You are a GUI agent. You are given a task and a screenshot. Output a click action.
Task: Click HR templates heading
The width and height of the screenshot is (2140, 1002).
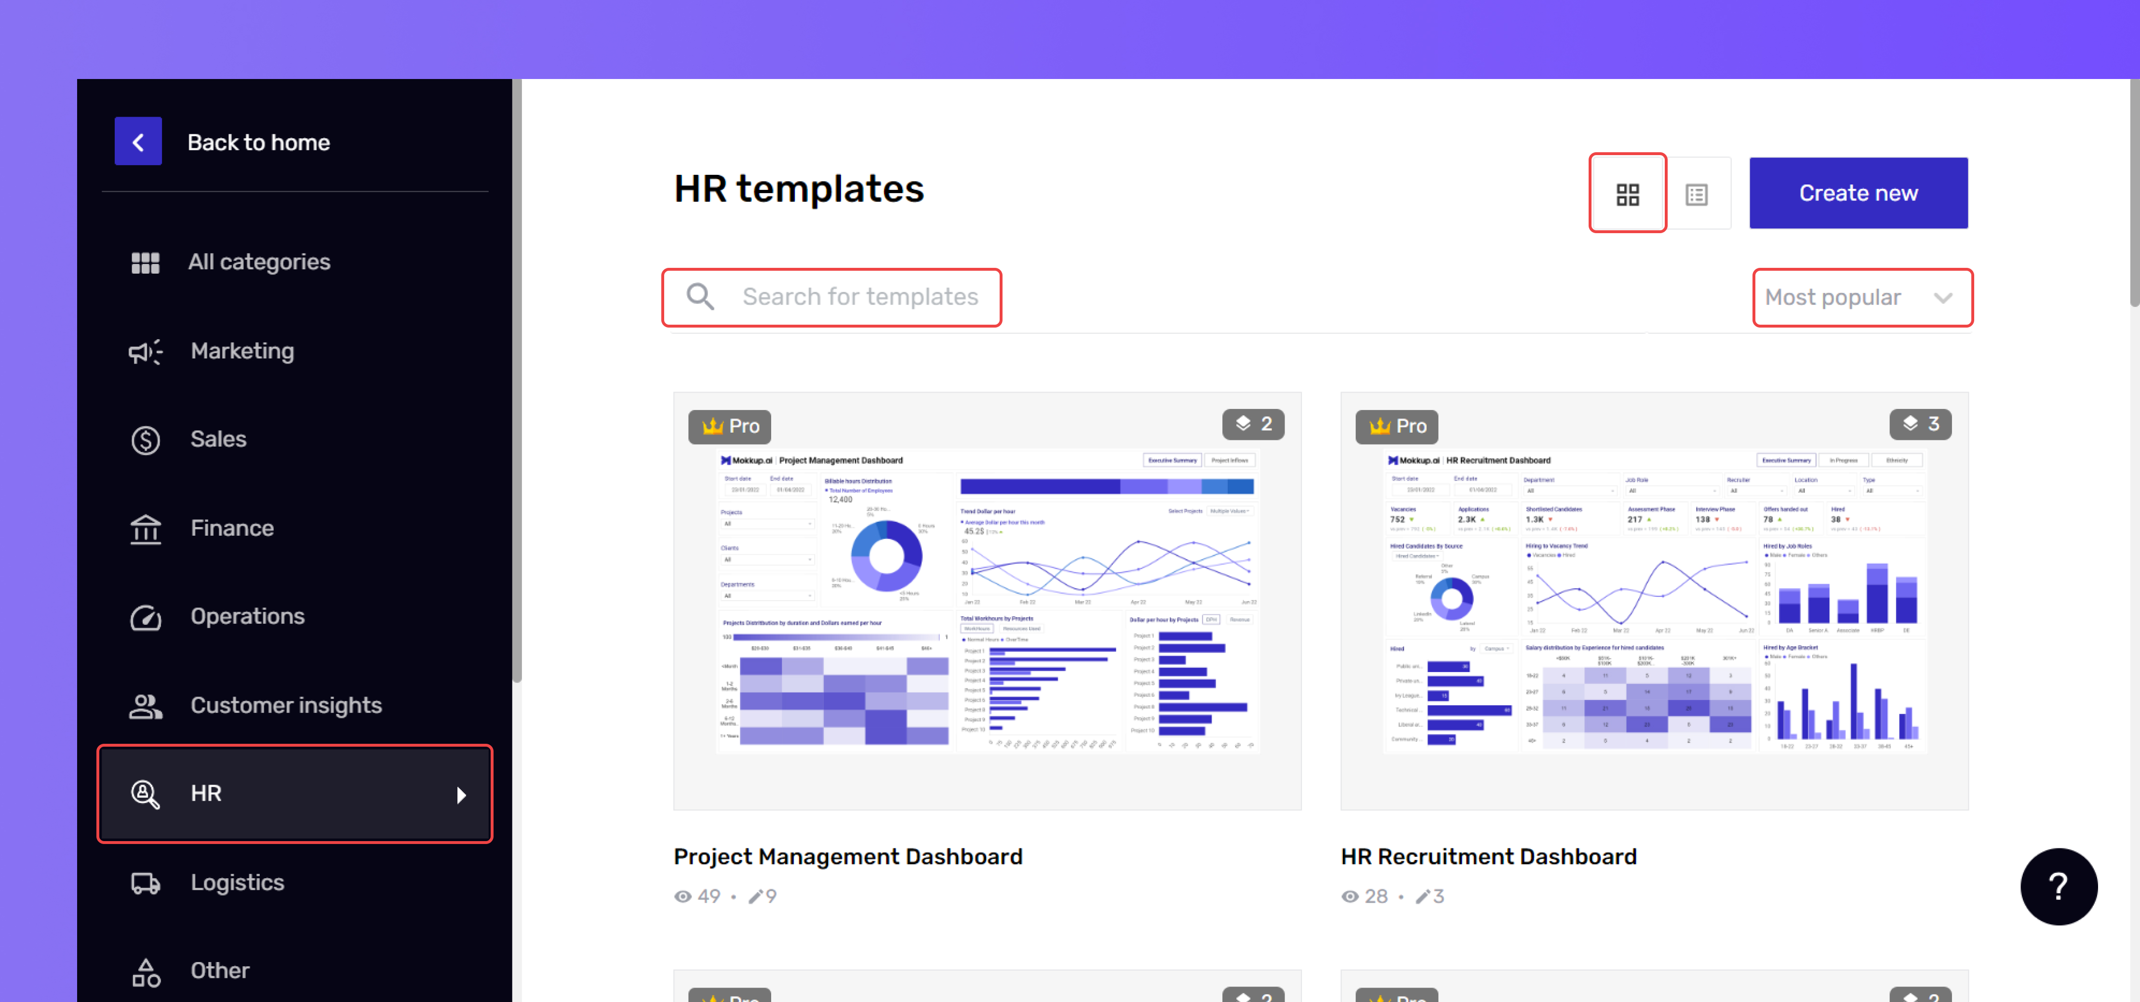point(798,189)
